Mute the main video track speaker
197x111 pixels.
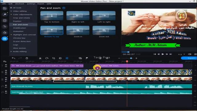tap(6, 80)
